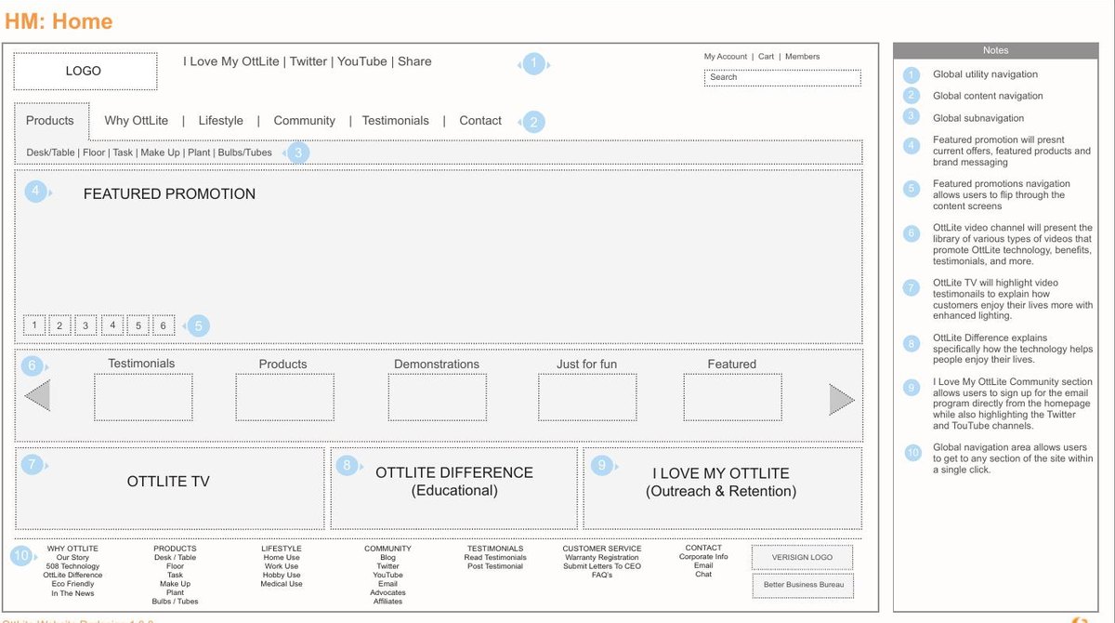
Task: Switch to Why OttLite in main navigation
Action: click(x=137, y=121)
